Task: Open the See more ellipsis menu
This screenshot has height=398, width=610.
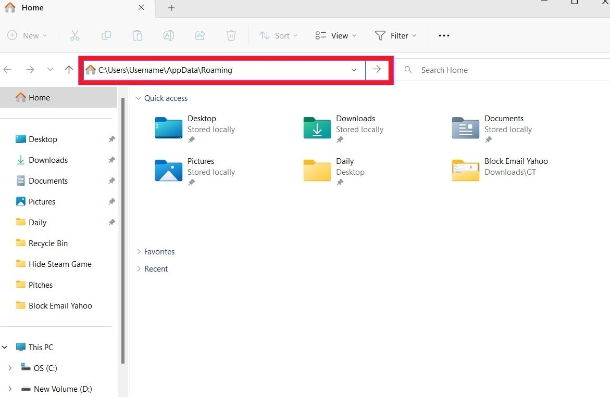Action: [x=444, y=36]
